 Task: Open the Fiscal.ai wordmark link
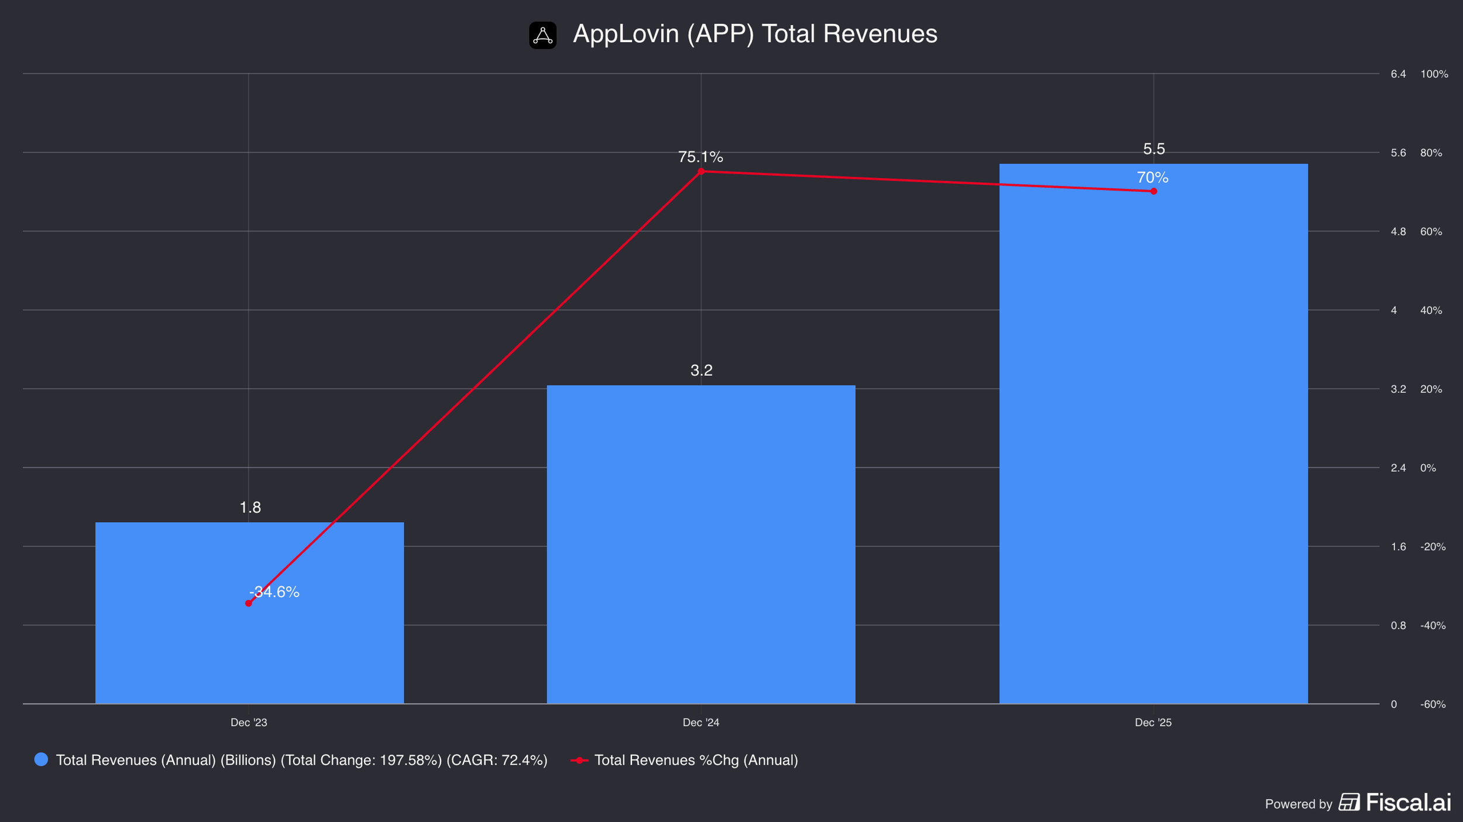(1409, 802)
